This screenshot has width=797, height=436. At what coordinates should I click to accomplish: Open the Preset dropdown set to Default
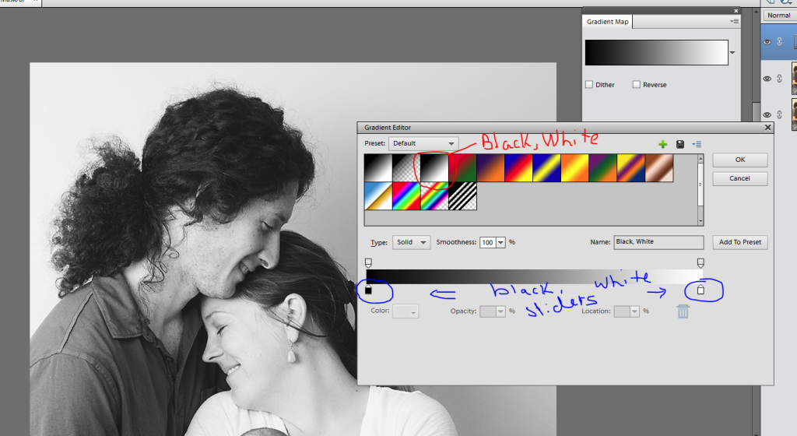[424, 143]
